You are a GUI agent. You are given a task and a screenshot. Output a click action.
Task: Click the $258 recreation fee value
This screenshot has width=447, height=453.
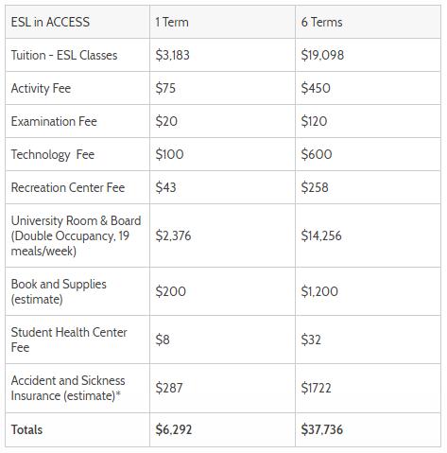(x=315, y=187)
